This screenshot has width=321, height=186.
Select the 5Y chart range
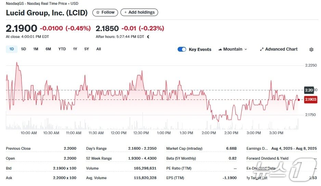pos(87,49)
